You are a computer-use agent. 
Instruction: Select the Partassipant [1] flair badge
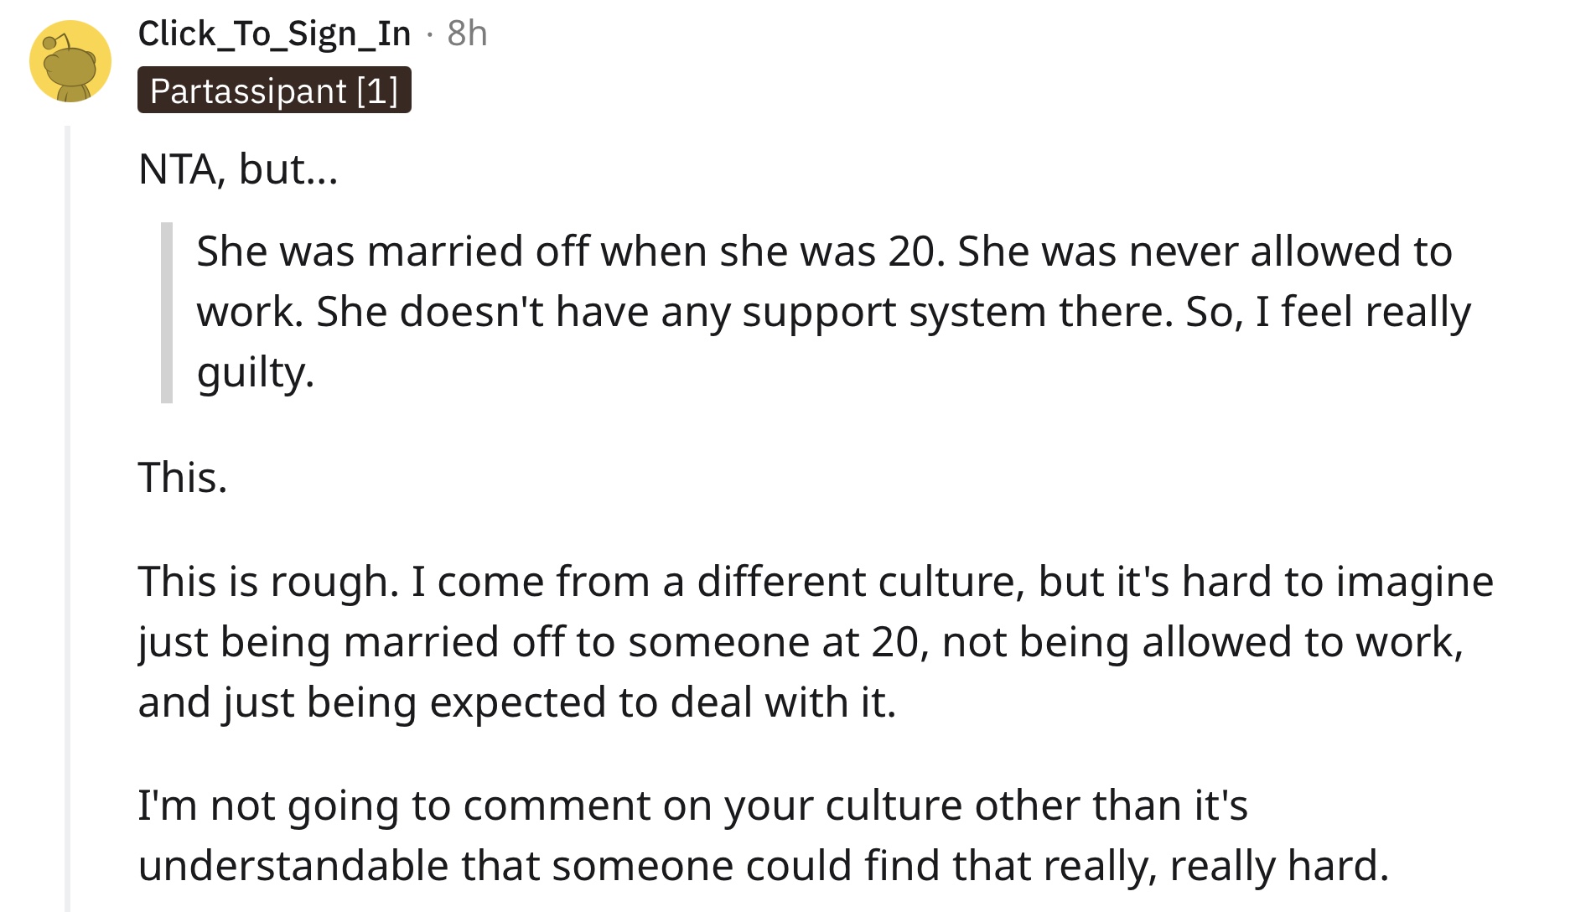tap(274, 90)
